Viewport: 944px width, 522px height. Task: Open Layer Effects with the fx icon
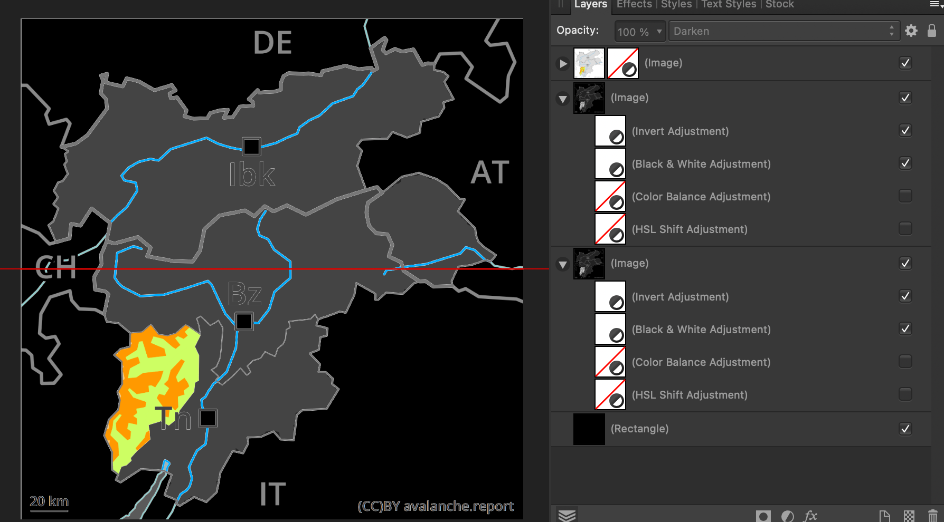point(810,516)
